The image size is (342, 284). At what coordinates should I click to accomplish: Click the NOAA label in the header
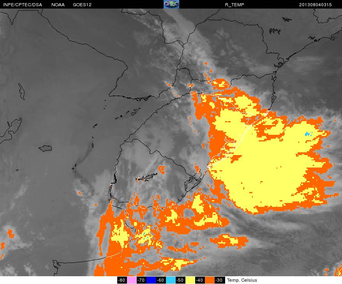click(x=58, y=5)
